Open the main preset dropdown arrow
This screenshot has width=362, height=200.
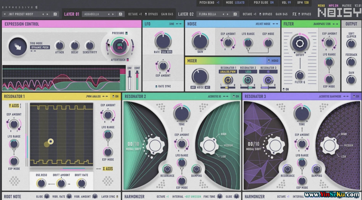tap(5, 14)
